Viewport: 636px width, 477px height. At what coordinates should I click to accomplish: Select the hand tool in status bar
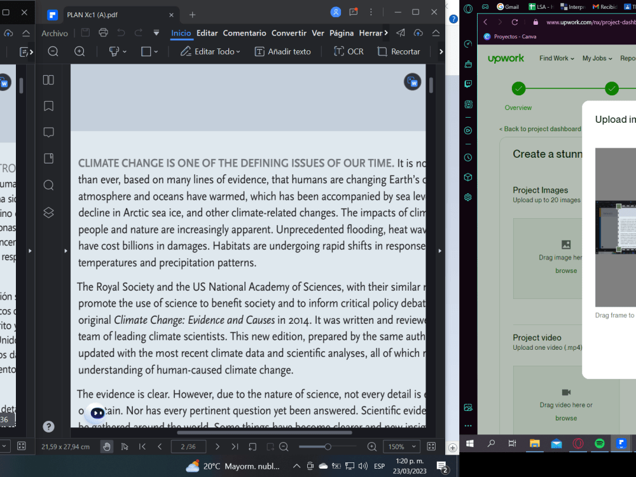107,446
